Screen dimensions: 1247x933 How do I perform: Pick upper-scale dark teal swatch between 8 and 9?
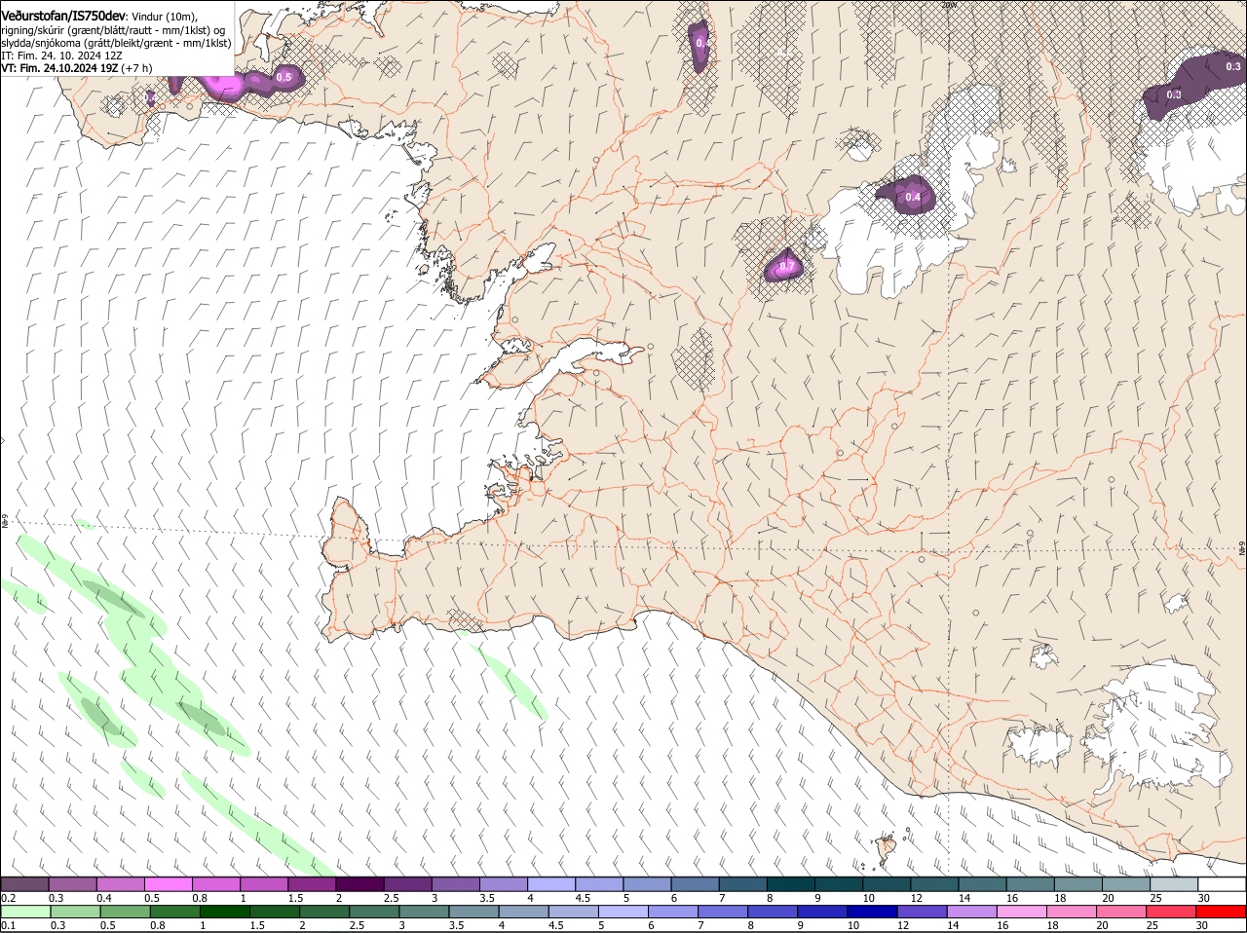[791, 884]
